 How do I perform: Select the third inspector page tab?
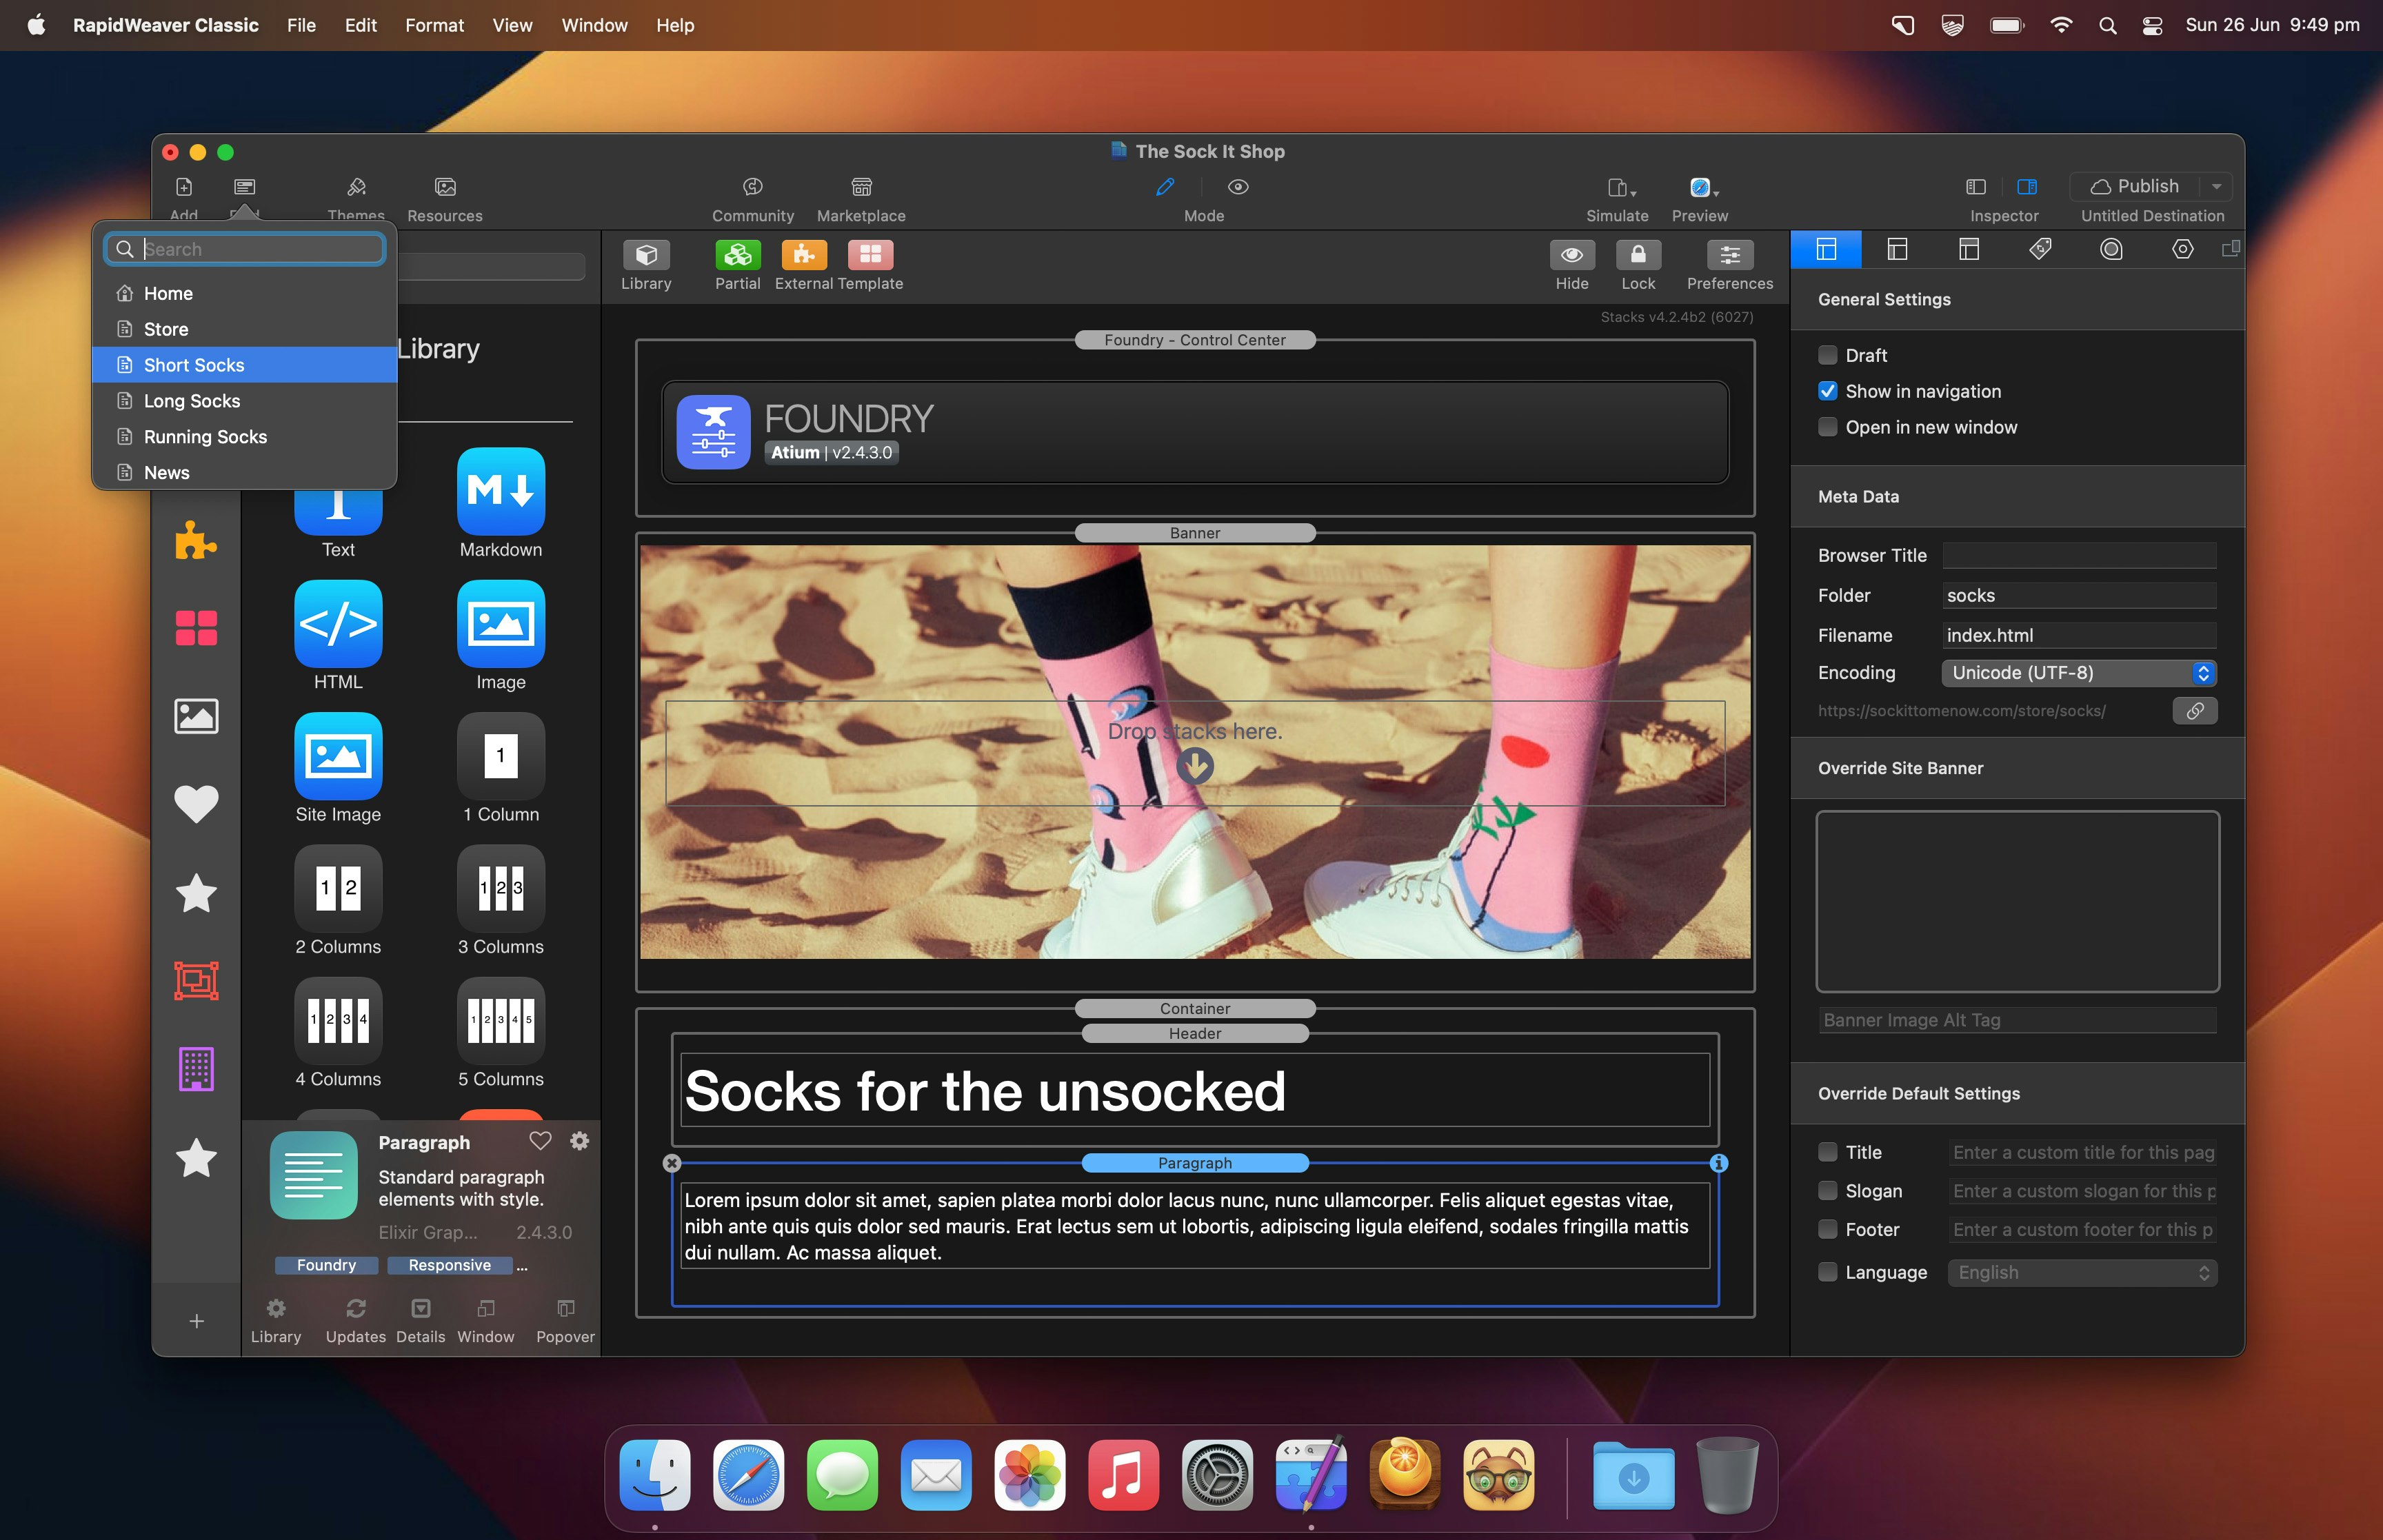(1968, 250)
